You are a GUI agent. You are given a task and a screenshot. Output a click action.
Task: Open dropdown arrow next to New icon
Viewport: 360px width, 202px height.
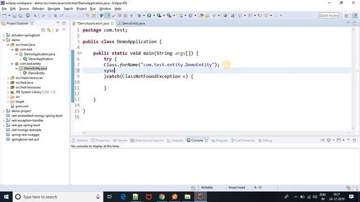10,16
